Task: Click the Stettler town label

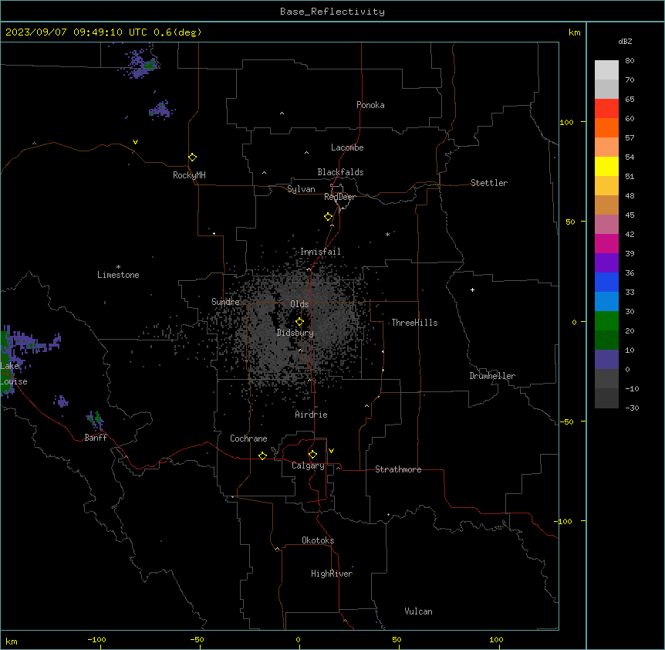Action: tap(489, 183)
